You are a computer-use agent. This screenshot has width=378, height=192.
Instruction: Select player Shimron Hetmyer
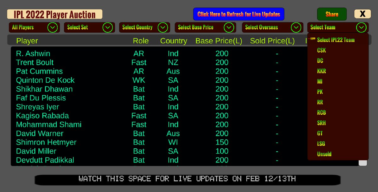[x=46, y=142]
